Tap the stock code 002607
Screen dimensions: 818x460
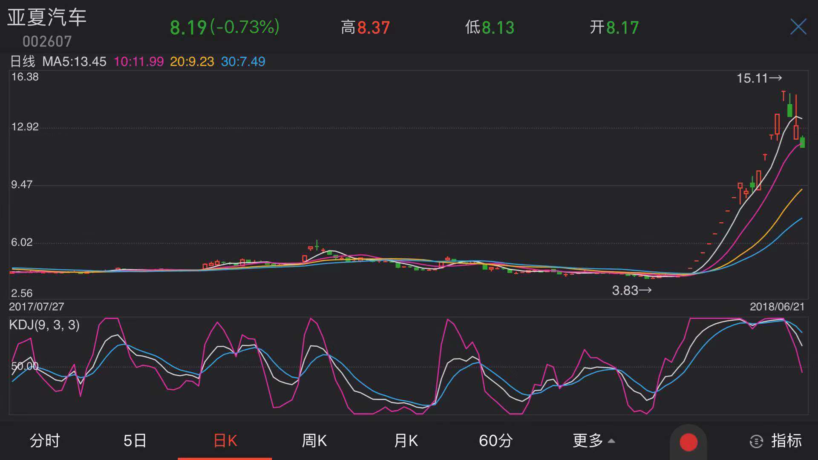coord(47,41)
